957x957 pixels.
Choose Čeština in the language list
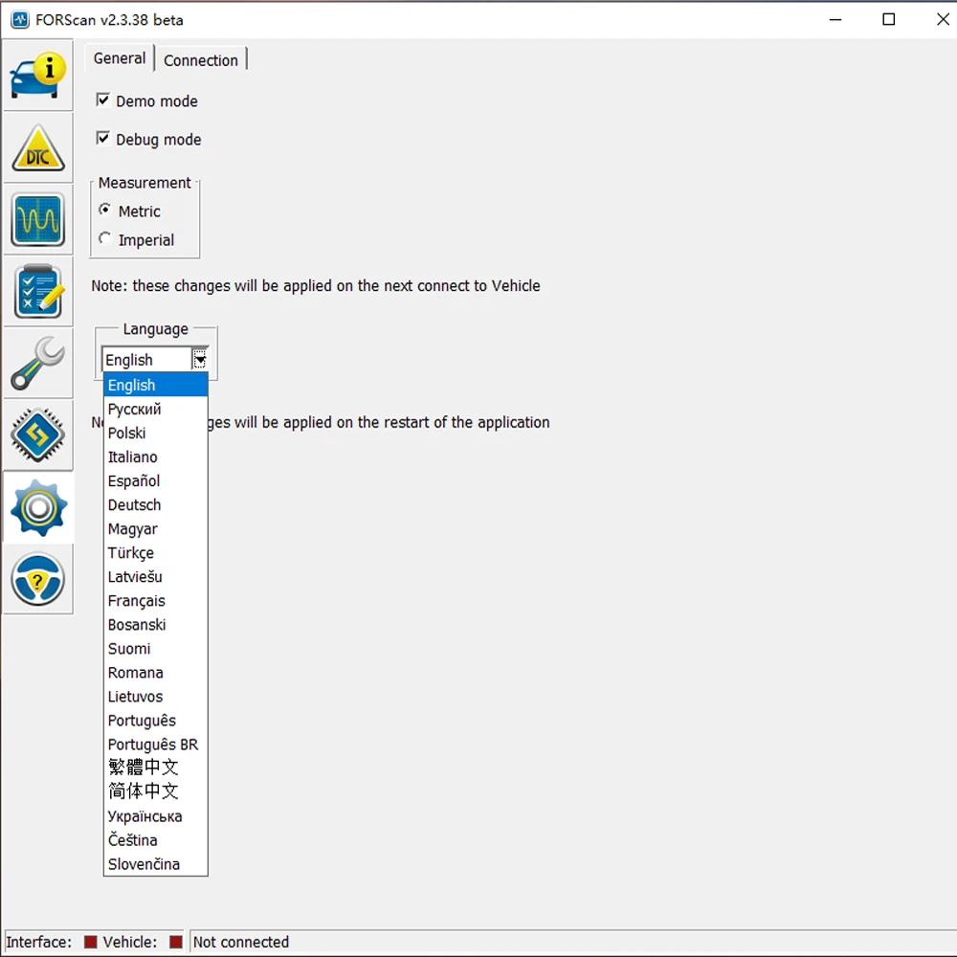(x=156, y=840)
